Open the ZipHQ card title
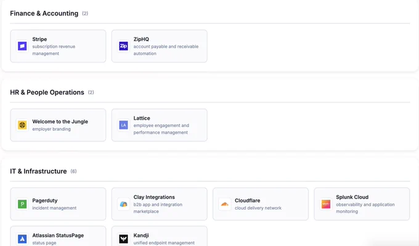Viewport: 419px width, 246px height. (x=141, y=39)
